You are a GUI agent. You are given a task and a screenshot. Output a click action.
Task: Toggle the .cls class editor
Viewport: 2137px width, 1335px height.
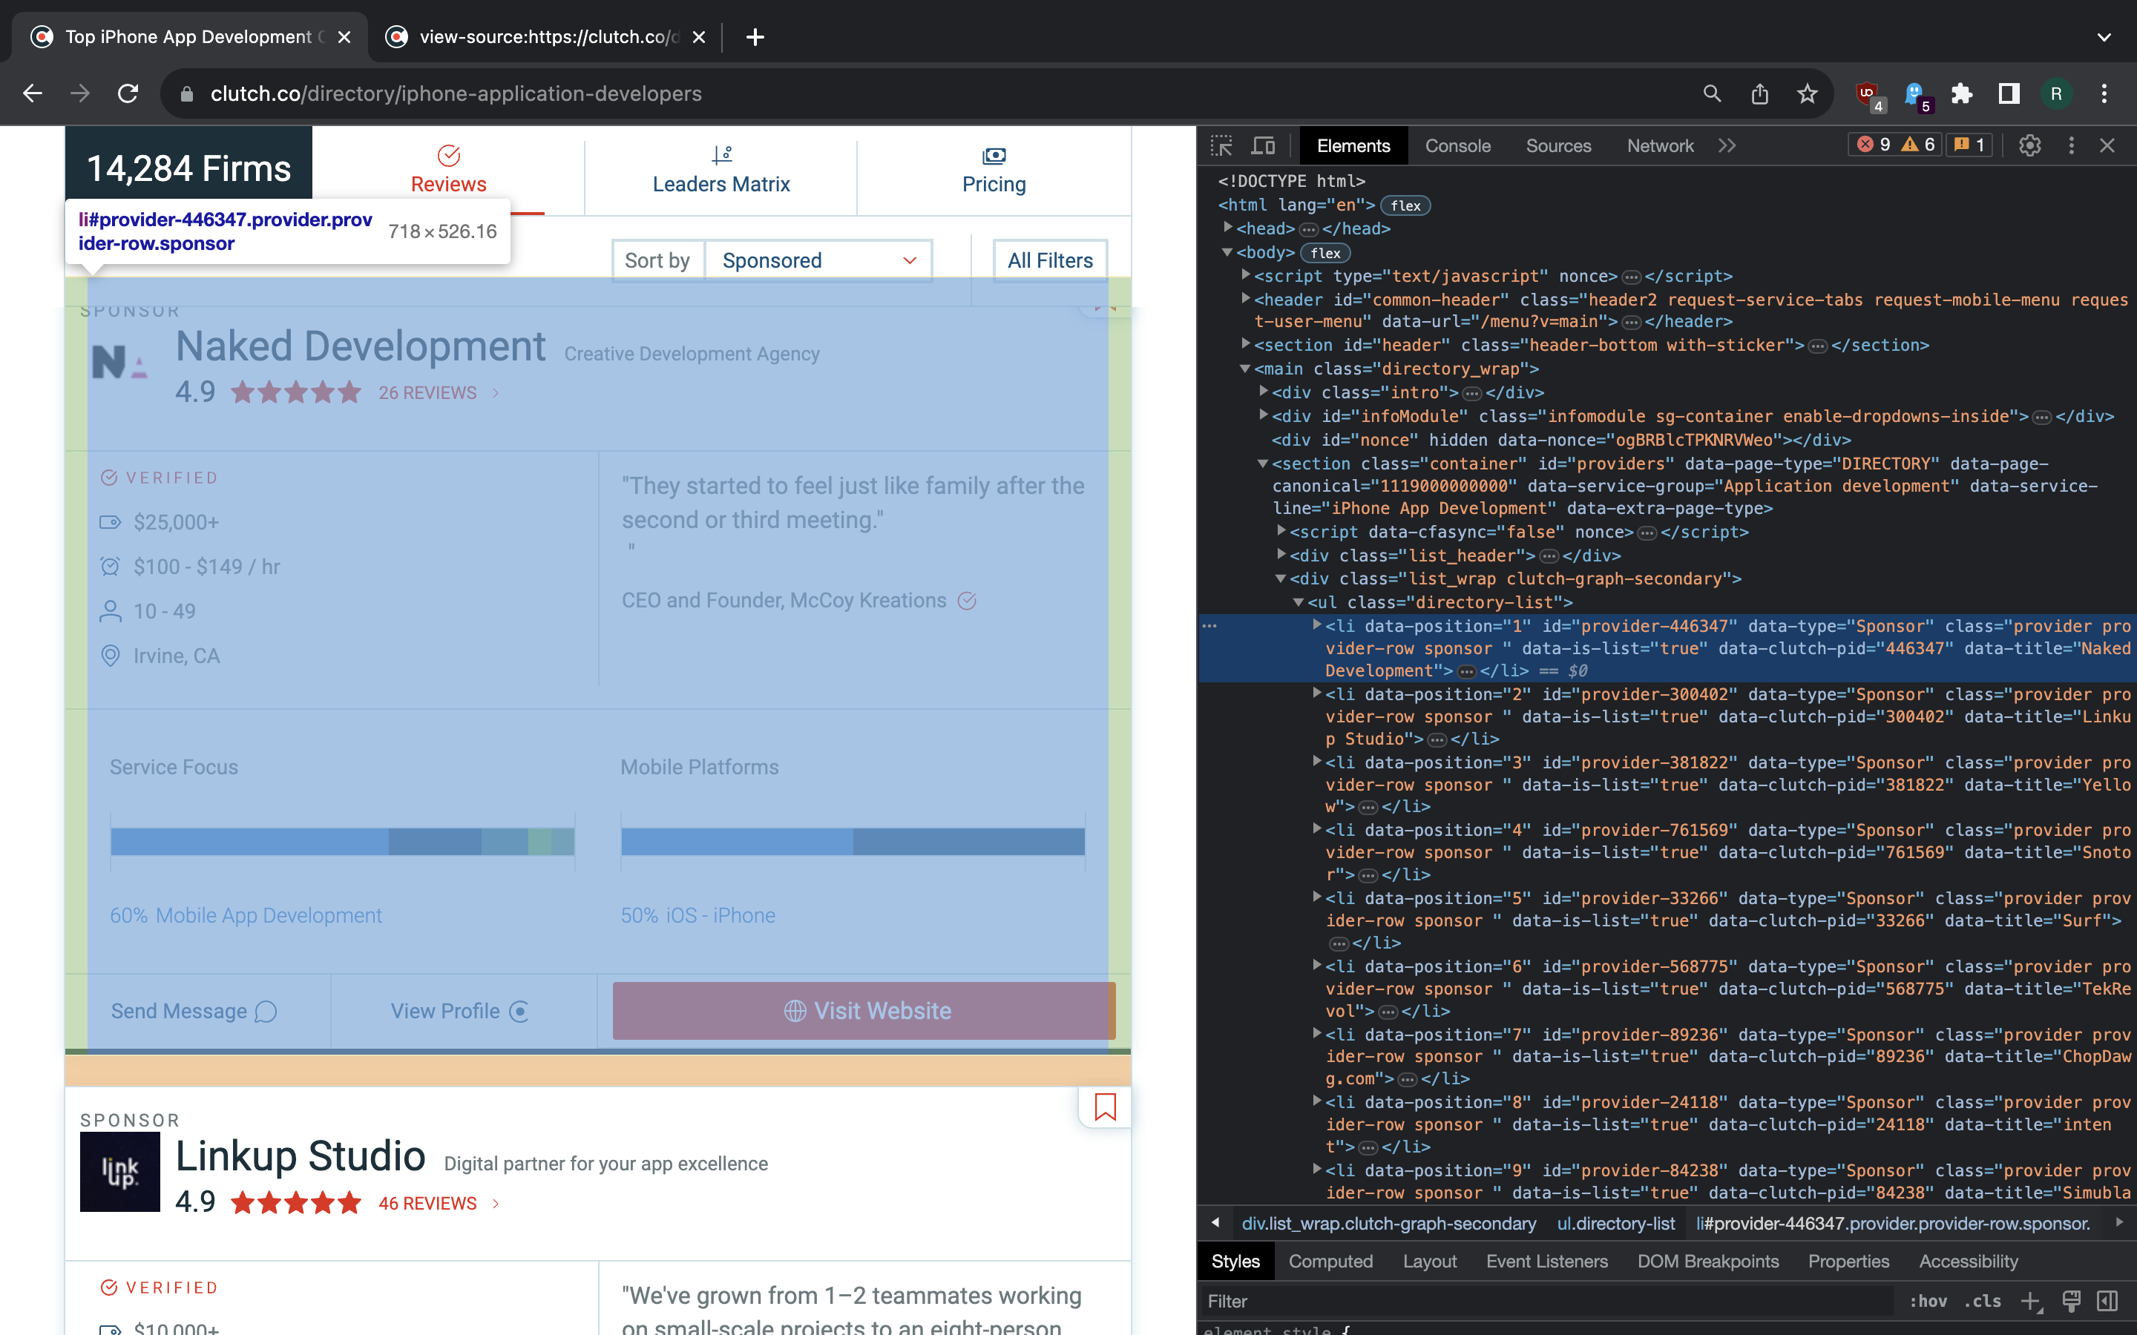pyautogui.click(x=1983, y=1302)
